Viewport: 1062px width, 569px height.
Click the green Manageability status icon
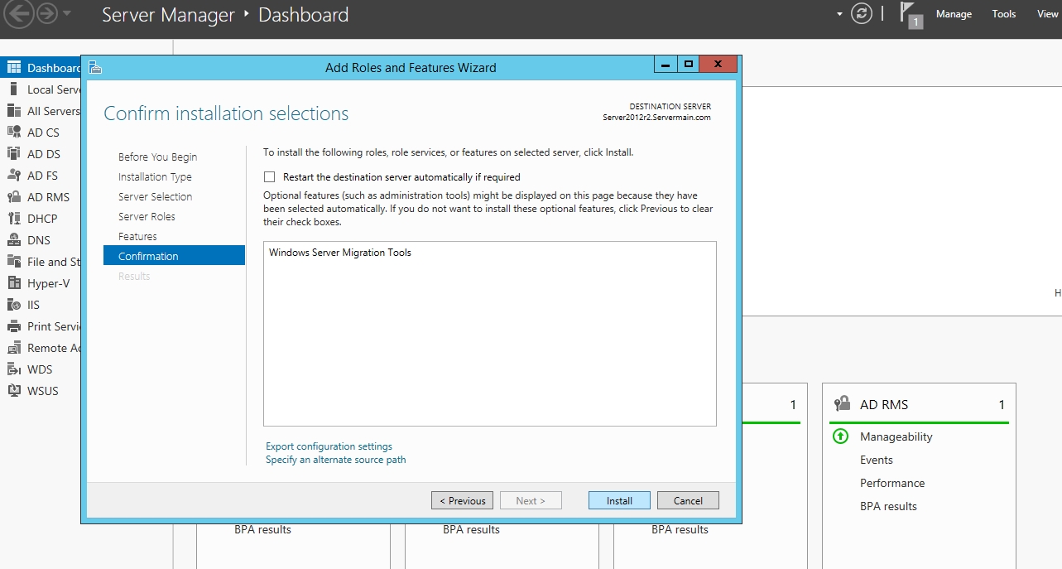click(841, 436)
